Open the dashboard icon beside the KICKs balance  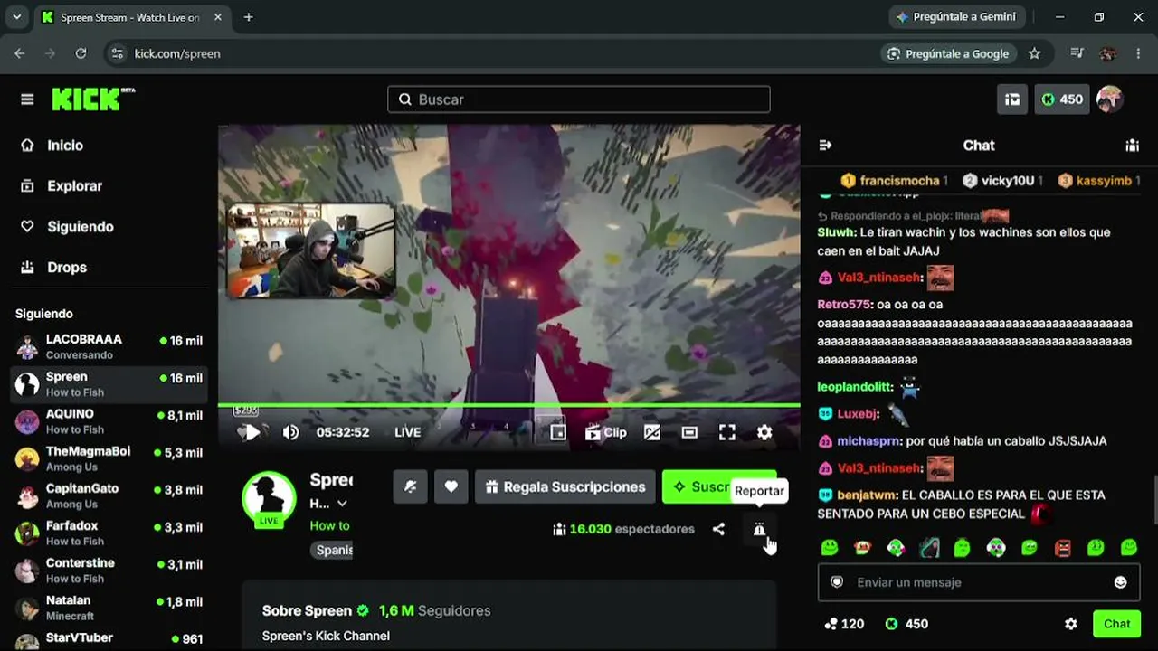(x=1013, y=99)
